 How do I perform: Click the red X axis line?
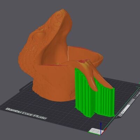click(x=105, y=129)
